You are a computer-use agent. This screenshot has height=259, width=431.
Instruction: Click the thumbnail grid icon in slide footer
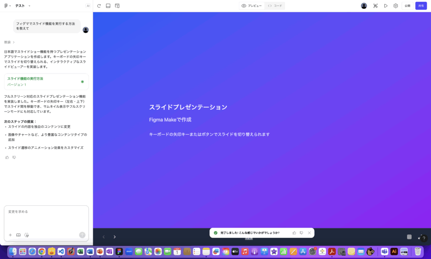409,237
